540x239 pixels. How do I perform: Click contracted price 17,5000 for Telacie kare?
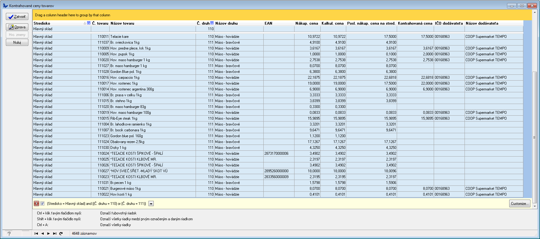click(427, 37)
